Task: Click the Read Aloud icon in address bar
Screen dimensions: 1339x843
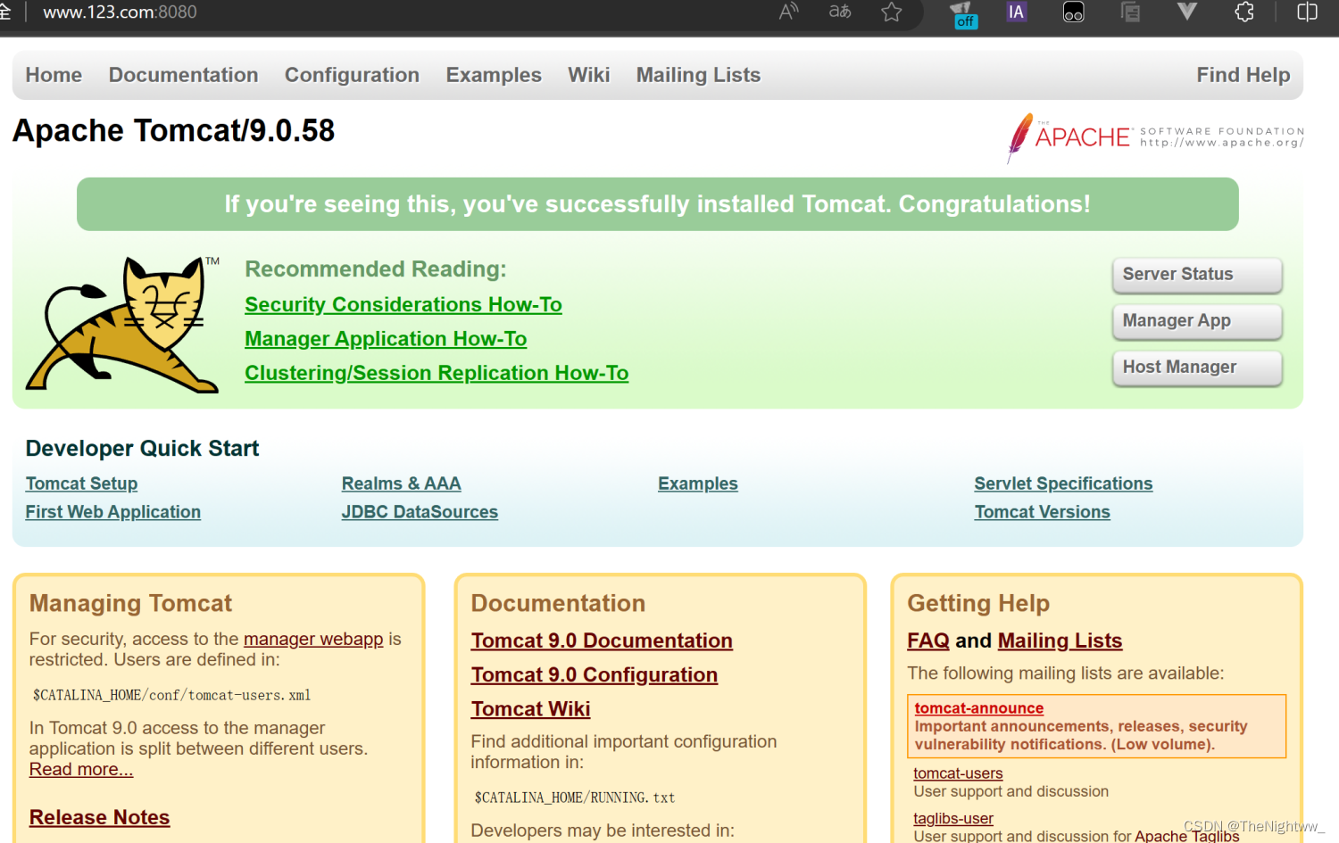Action: pos(788,12)
